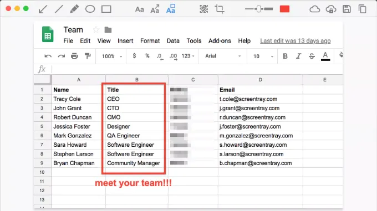
Task: Select the 'Email' header cell
Action: point(261,90)
